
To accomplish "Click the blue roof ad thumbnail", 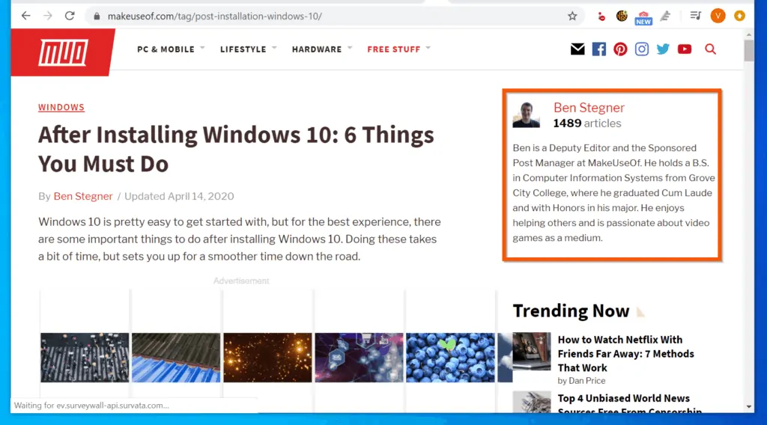I will (x=176, y=358).
